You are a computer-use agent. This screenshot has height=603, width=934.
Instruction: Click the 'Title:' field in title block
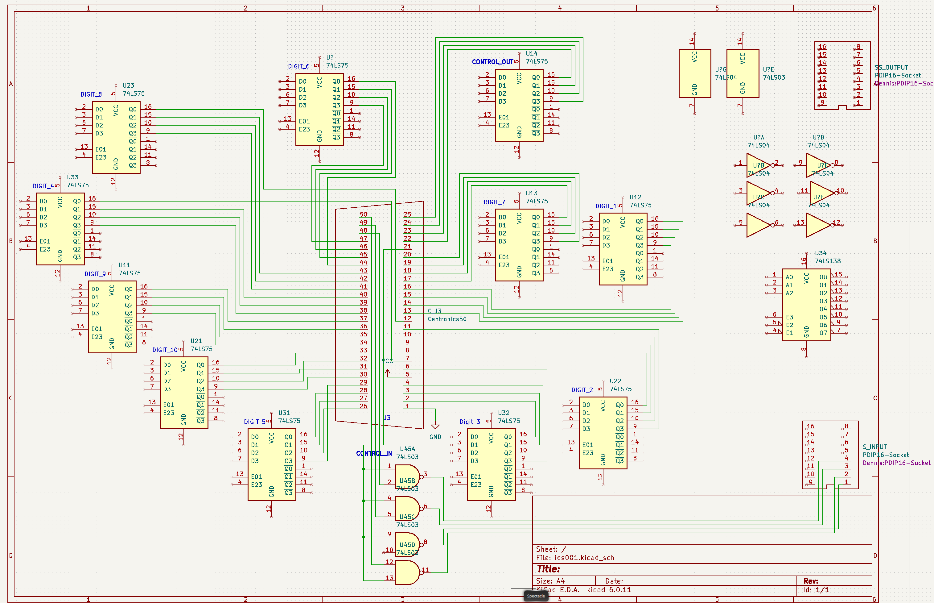[548, 569]
